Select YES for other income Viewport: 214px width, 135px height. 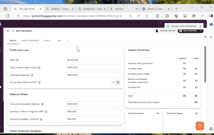113,82
